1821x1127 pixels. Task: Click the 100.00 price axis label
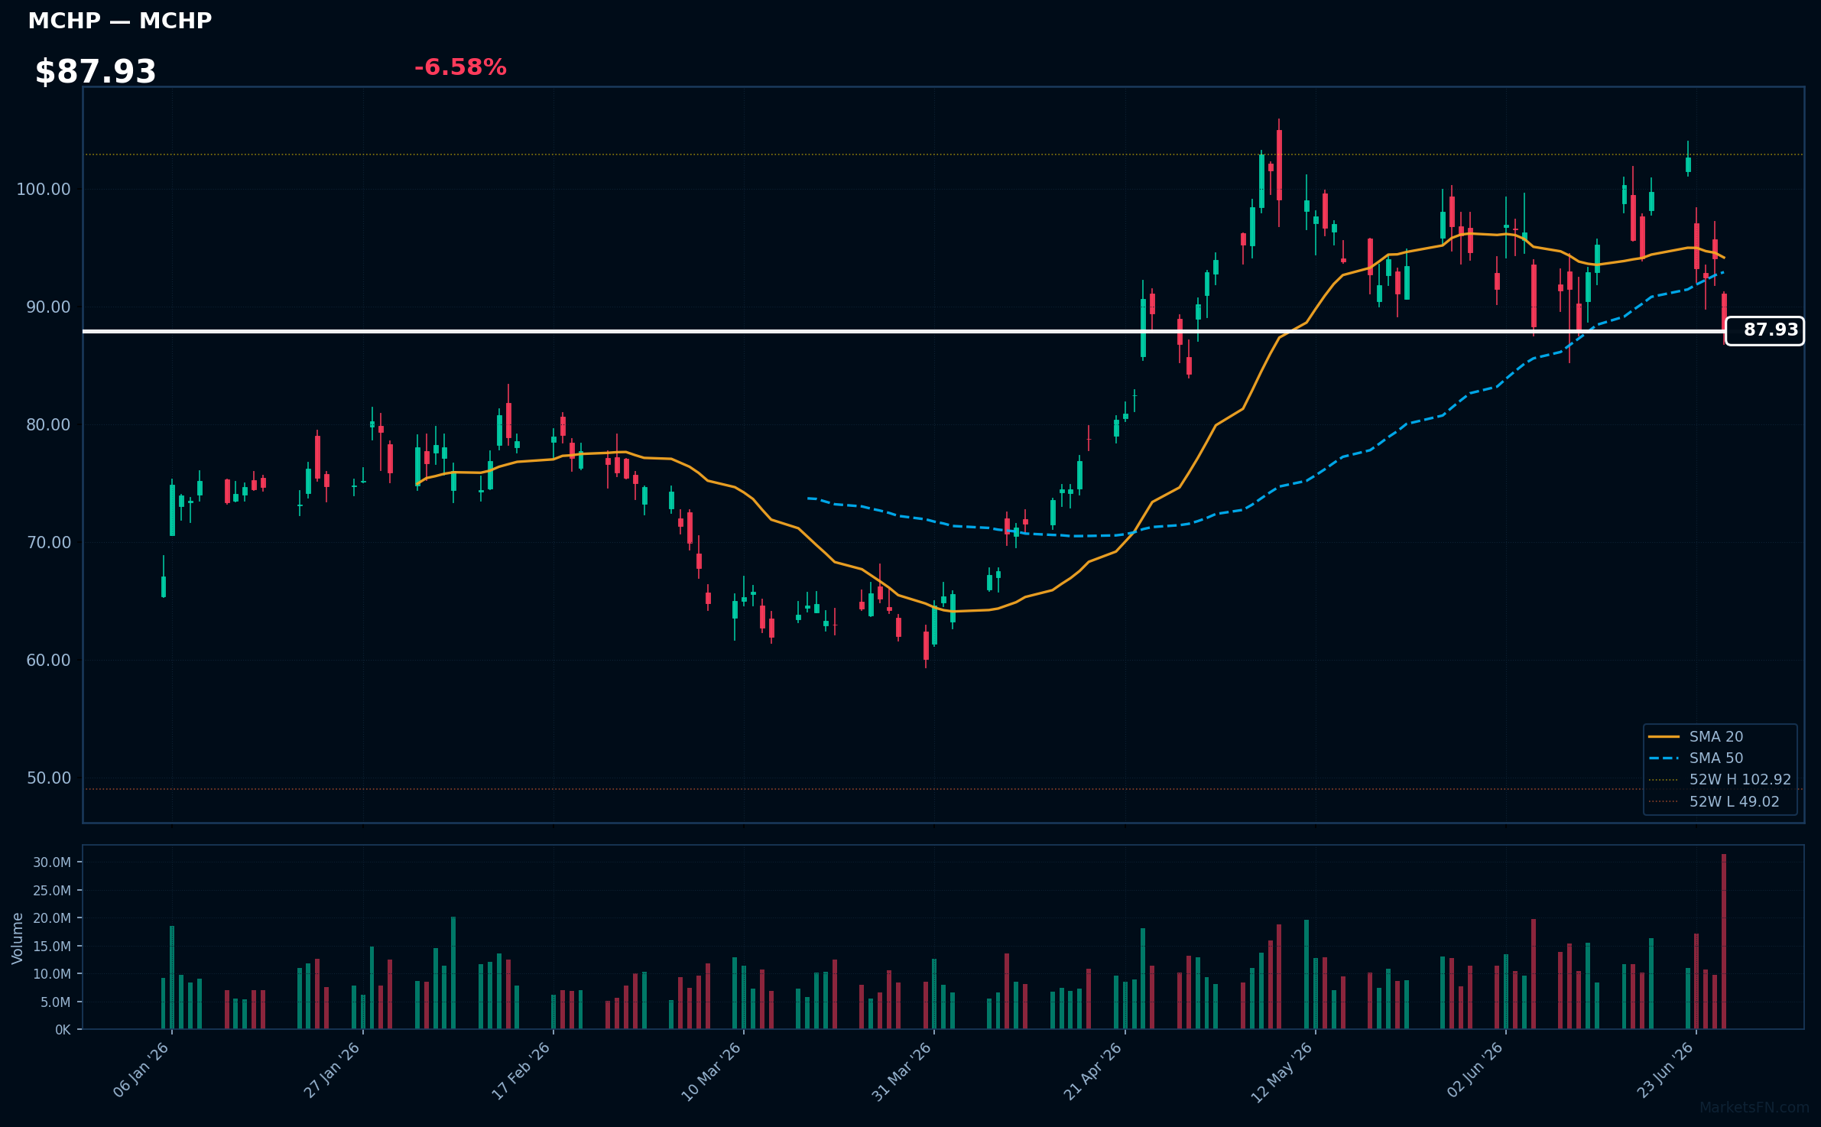coord(44,189)
